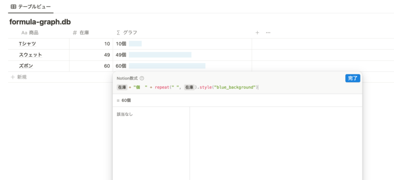Click the first 在庫 property token in formula
394x180 pixels.
(122, 88)
